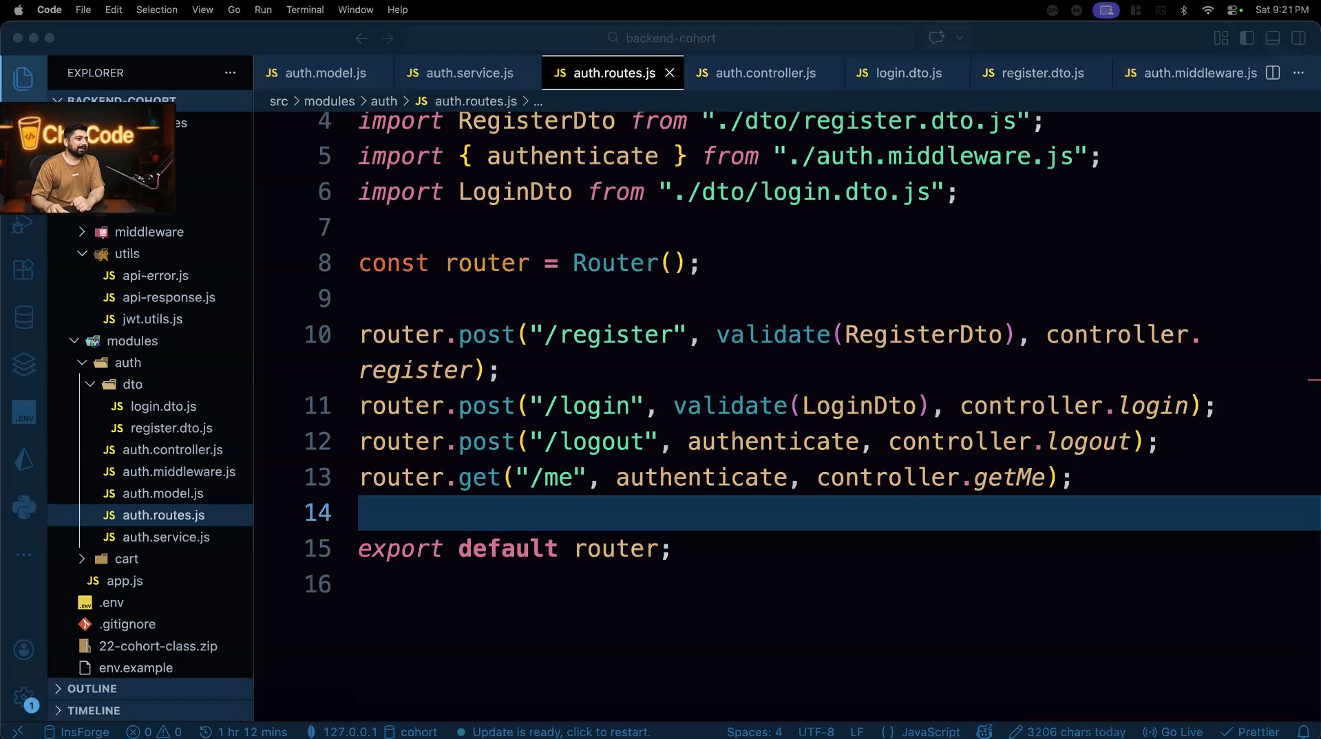Image resolution: width=1321 pixels, height=739 pixels.
Task: Toggle the primary sidebar layout button
Action: 1247,38
